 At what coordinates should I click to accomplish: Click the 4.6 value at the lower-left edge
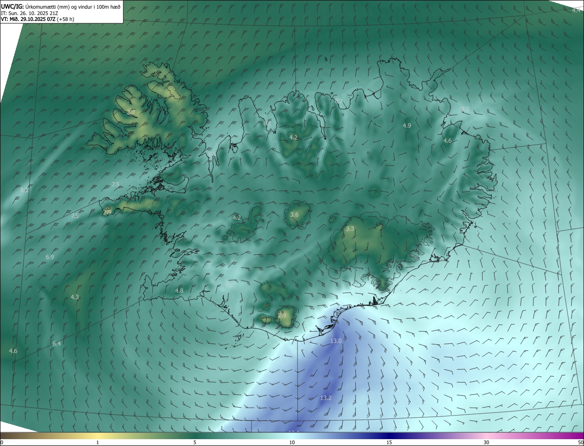tap(13, 351)
